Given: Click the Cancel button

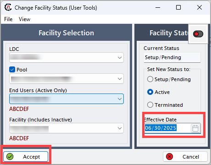Looking at the screenshot, I should tap(185, 157).
